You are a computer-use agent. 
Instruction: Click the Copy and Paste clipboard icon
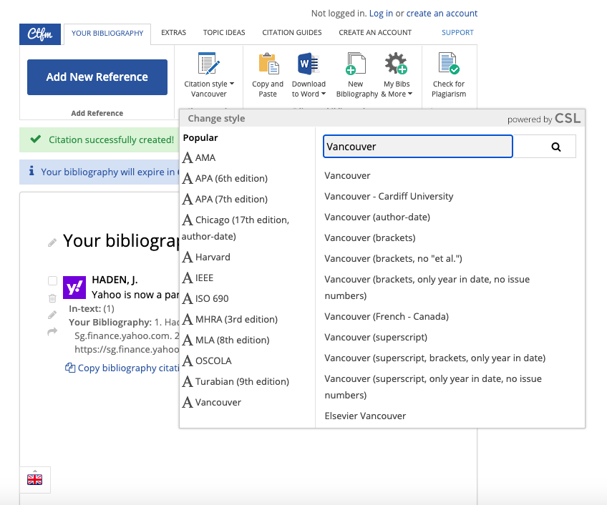tap(268, 63)
